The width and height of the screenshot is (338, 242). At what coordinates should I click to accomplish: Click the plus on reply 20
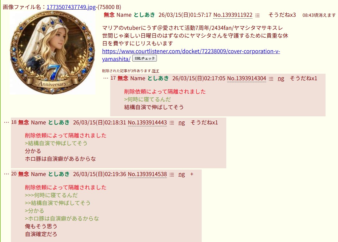coord(192,174)
